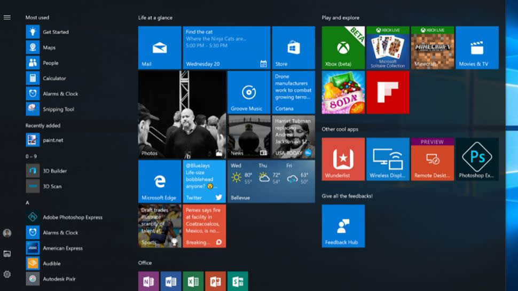
Task: Open Snipping Tool from Most used list
Action: point(58,109)
